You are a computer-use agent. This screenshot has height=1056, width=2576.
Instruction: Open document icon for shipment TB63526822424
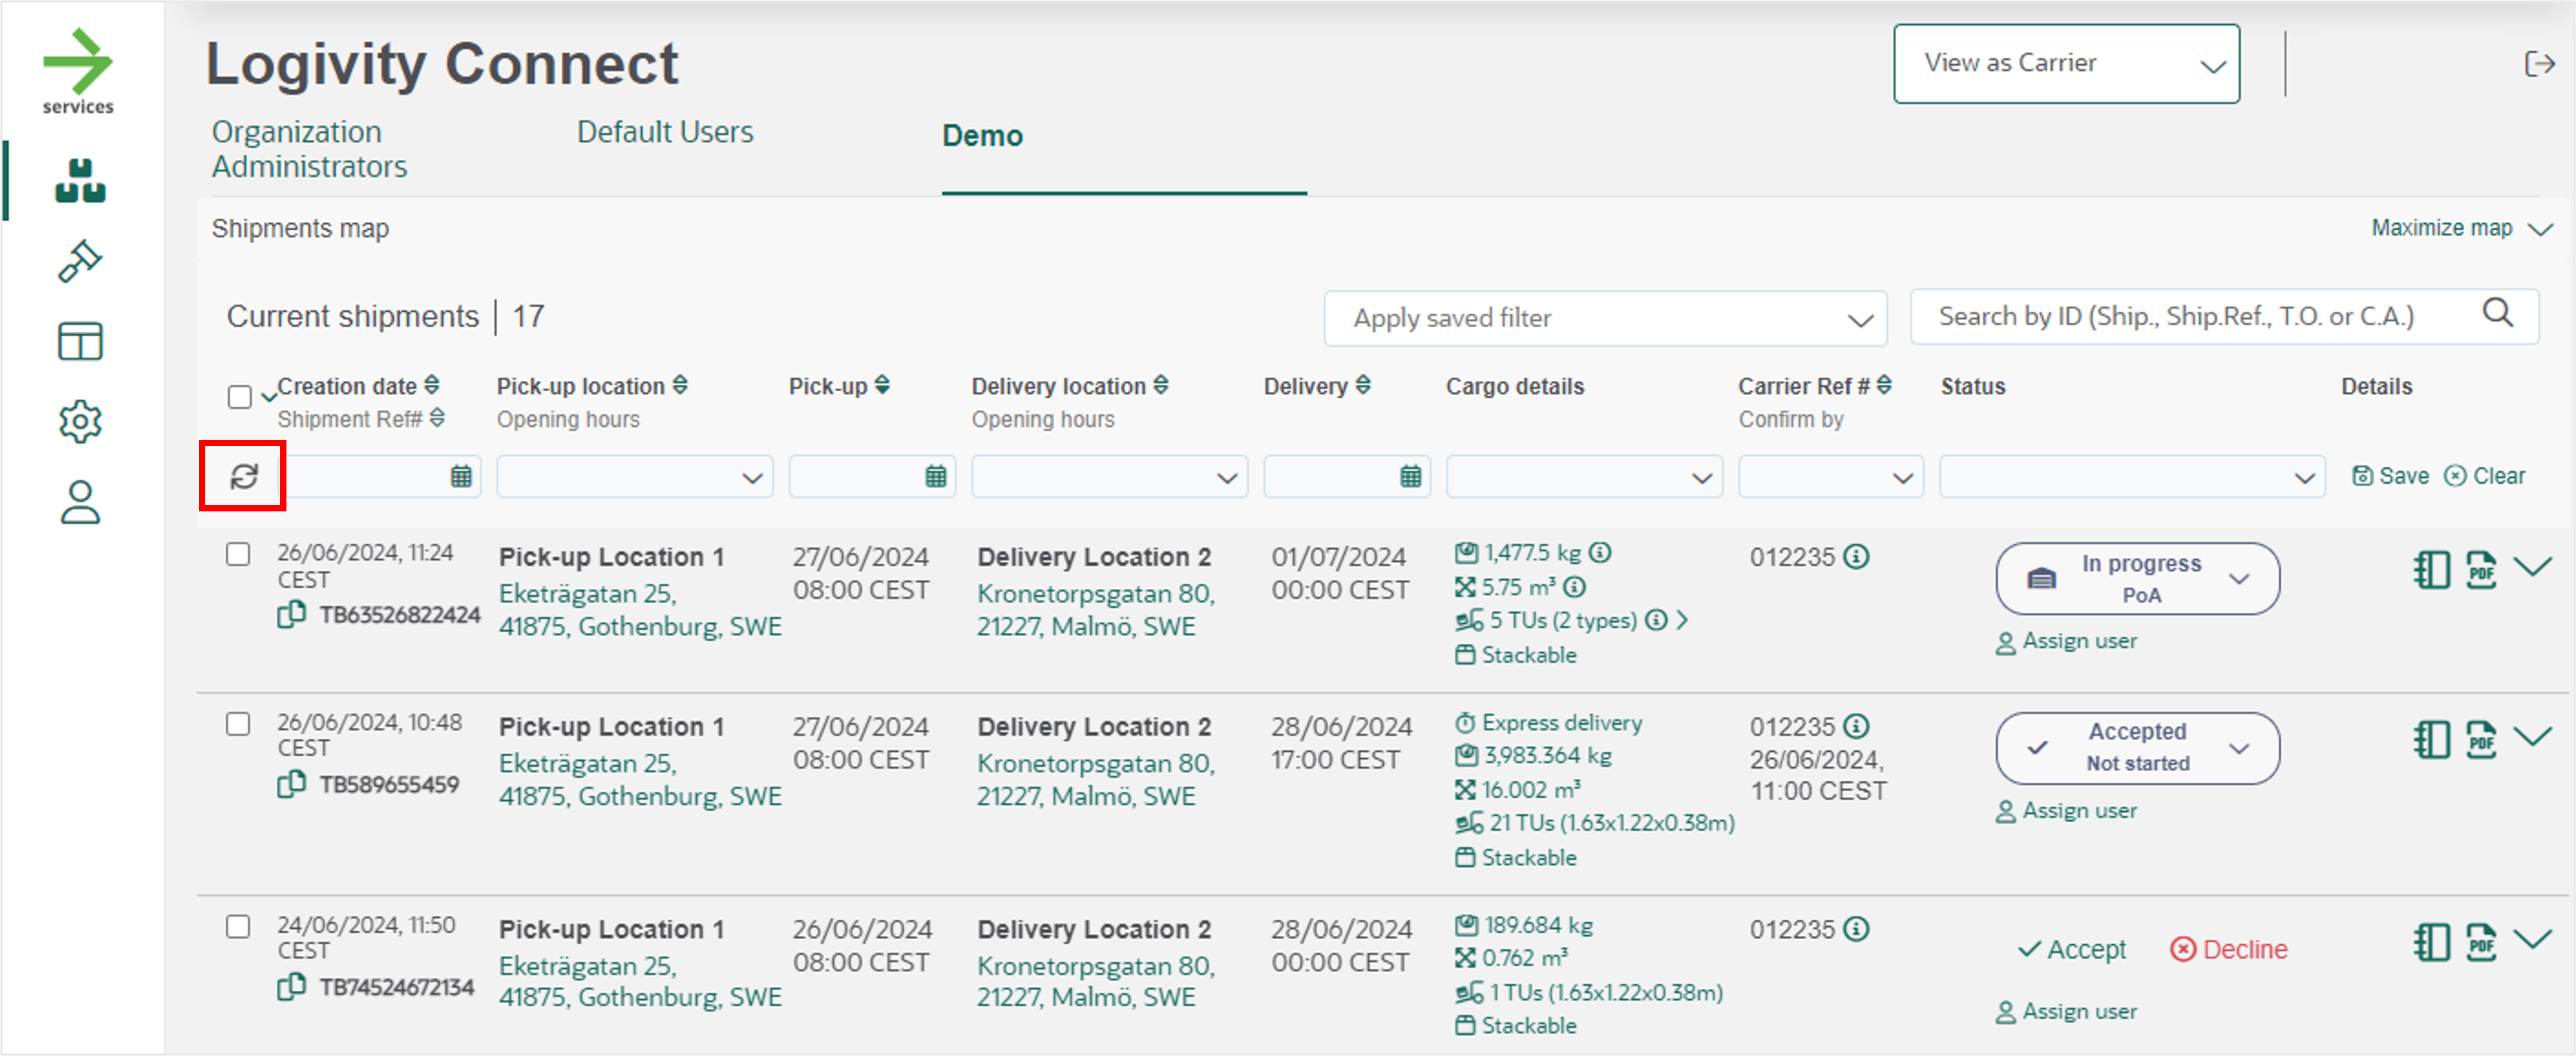pyautogui.click(x=2431, y=570)
